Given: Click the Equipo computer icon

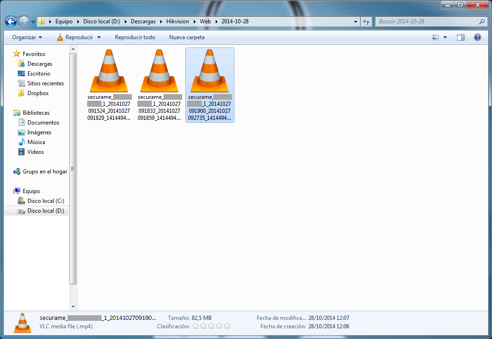Looking at the screenshot, I should [17, 191].
